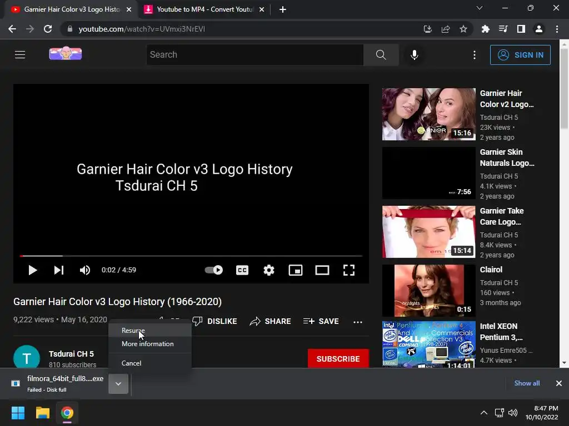
Task: Open the Chrome profile icon
Action: pyautogui.click(x=539, y=29)
